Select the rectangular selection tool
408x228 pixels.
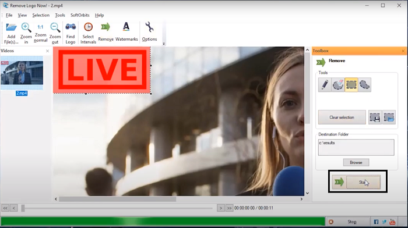(351, 85)
